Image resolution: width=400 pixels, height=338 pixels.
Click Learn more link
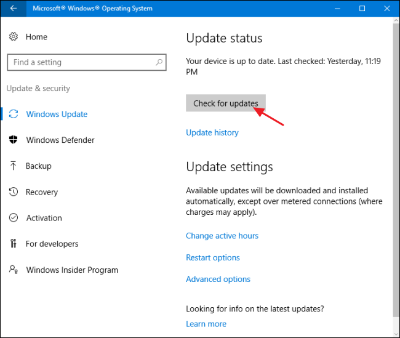(206, 324)
